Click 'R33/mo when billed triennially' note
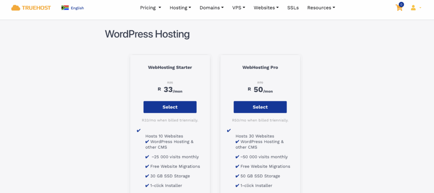The height and width of the screenshot is (193, 434). tap(170, 120)
